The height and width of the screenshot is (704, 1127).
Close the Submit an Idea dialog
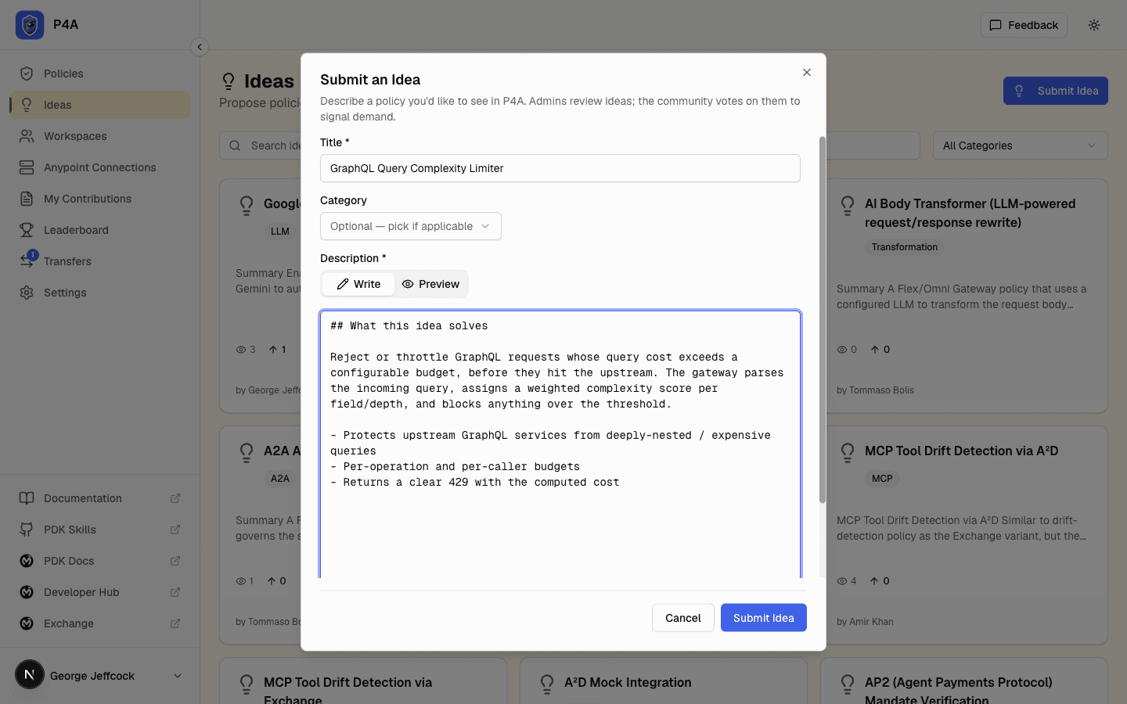(x=807, y=72)
